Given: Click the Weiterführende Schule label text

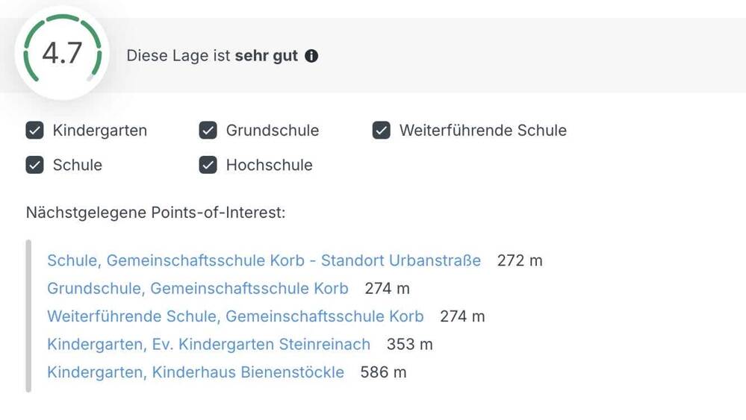Looking at the screenshot, I should [483, 131].
